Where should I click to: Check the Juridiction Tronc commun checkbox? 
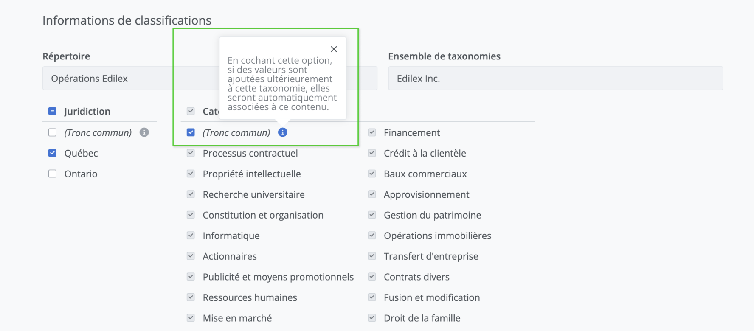[53, 132]
